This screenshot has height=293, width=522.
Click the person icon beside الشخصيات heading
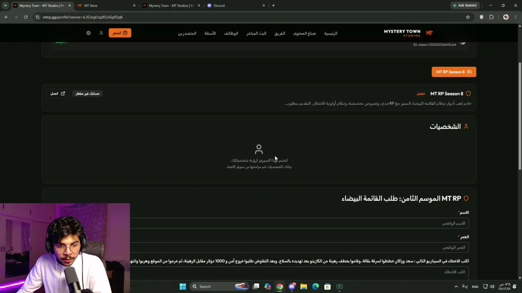click(x=466, y=127)
